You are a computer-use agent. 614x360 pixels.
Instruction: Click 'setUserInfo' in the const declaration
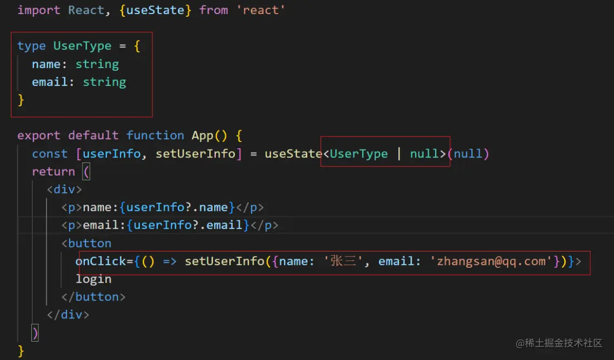pyautogui.click(x=196, y=153)
